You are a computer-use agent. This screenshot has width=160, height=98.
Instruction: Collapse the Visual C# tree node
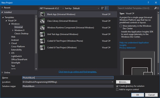click(6, 21)
